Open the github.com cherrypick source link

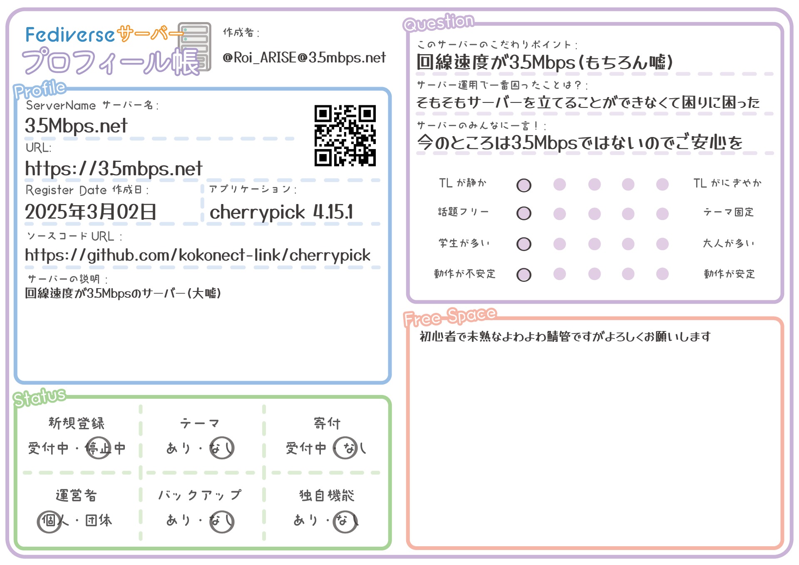(198, 255)
